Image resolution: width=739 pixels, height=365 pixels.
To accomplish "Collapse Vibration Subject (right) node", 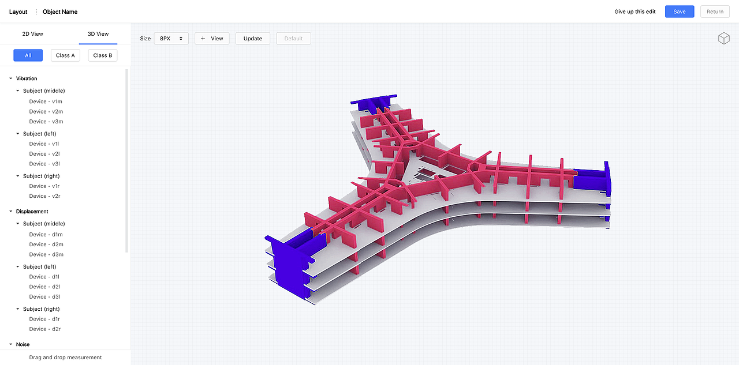I will (17, 176).
